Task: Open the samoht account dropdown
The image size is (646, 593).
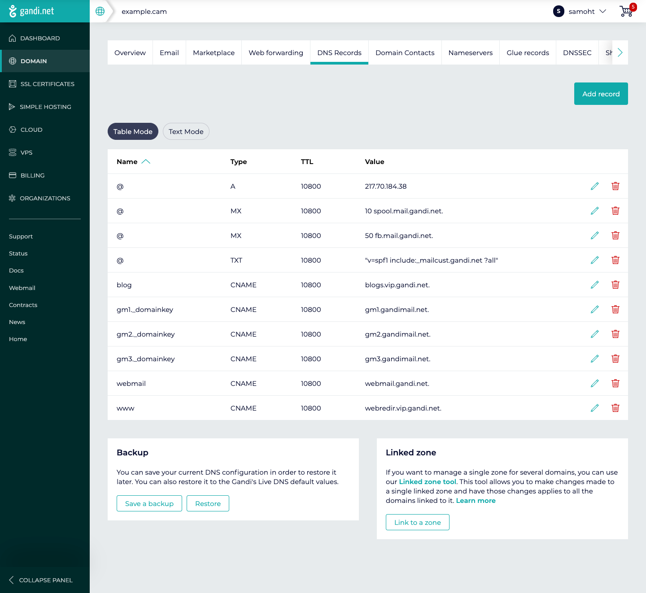Action: [x=580, y=11]
